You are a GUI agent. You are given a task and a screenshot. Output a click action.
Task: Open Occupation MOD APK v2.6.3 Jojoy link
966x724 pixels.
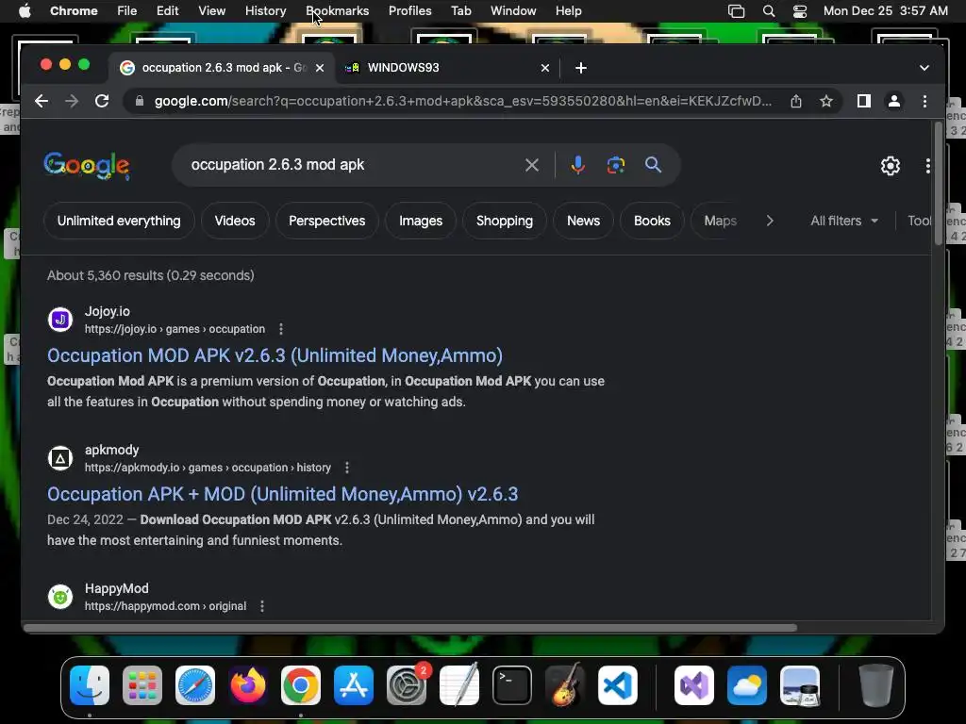coord(275,355)
